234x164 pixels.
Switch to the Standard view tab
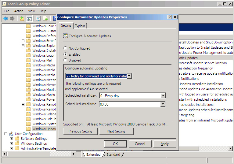pos(113,155)
